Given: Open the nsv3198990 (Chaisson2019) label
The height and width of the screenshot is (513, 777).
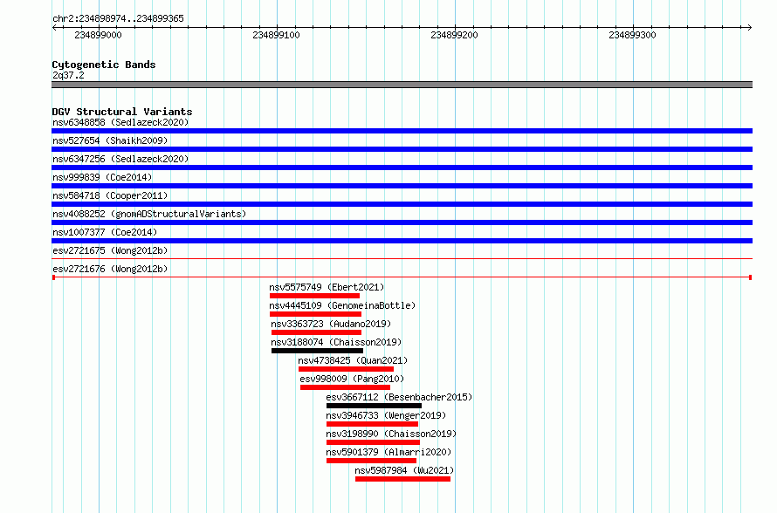Looking at the screenshot, I should coord(391,434).
